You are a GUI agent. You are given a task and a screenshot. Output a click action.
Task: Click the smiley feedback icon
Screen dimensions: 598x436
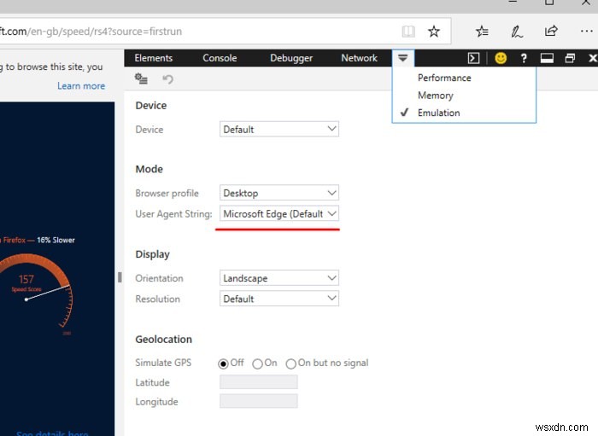501,58
